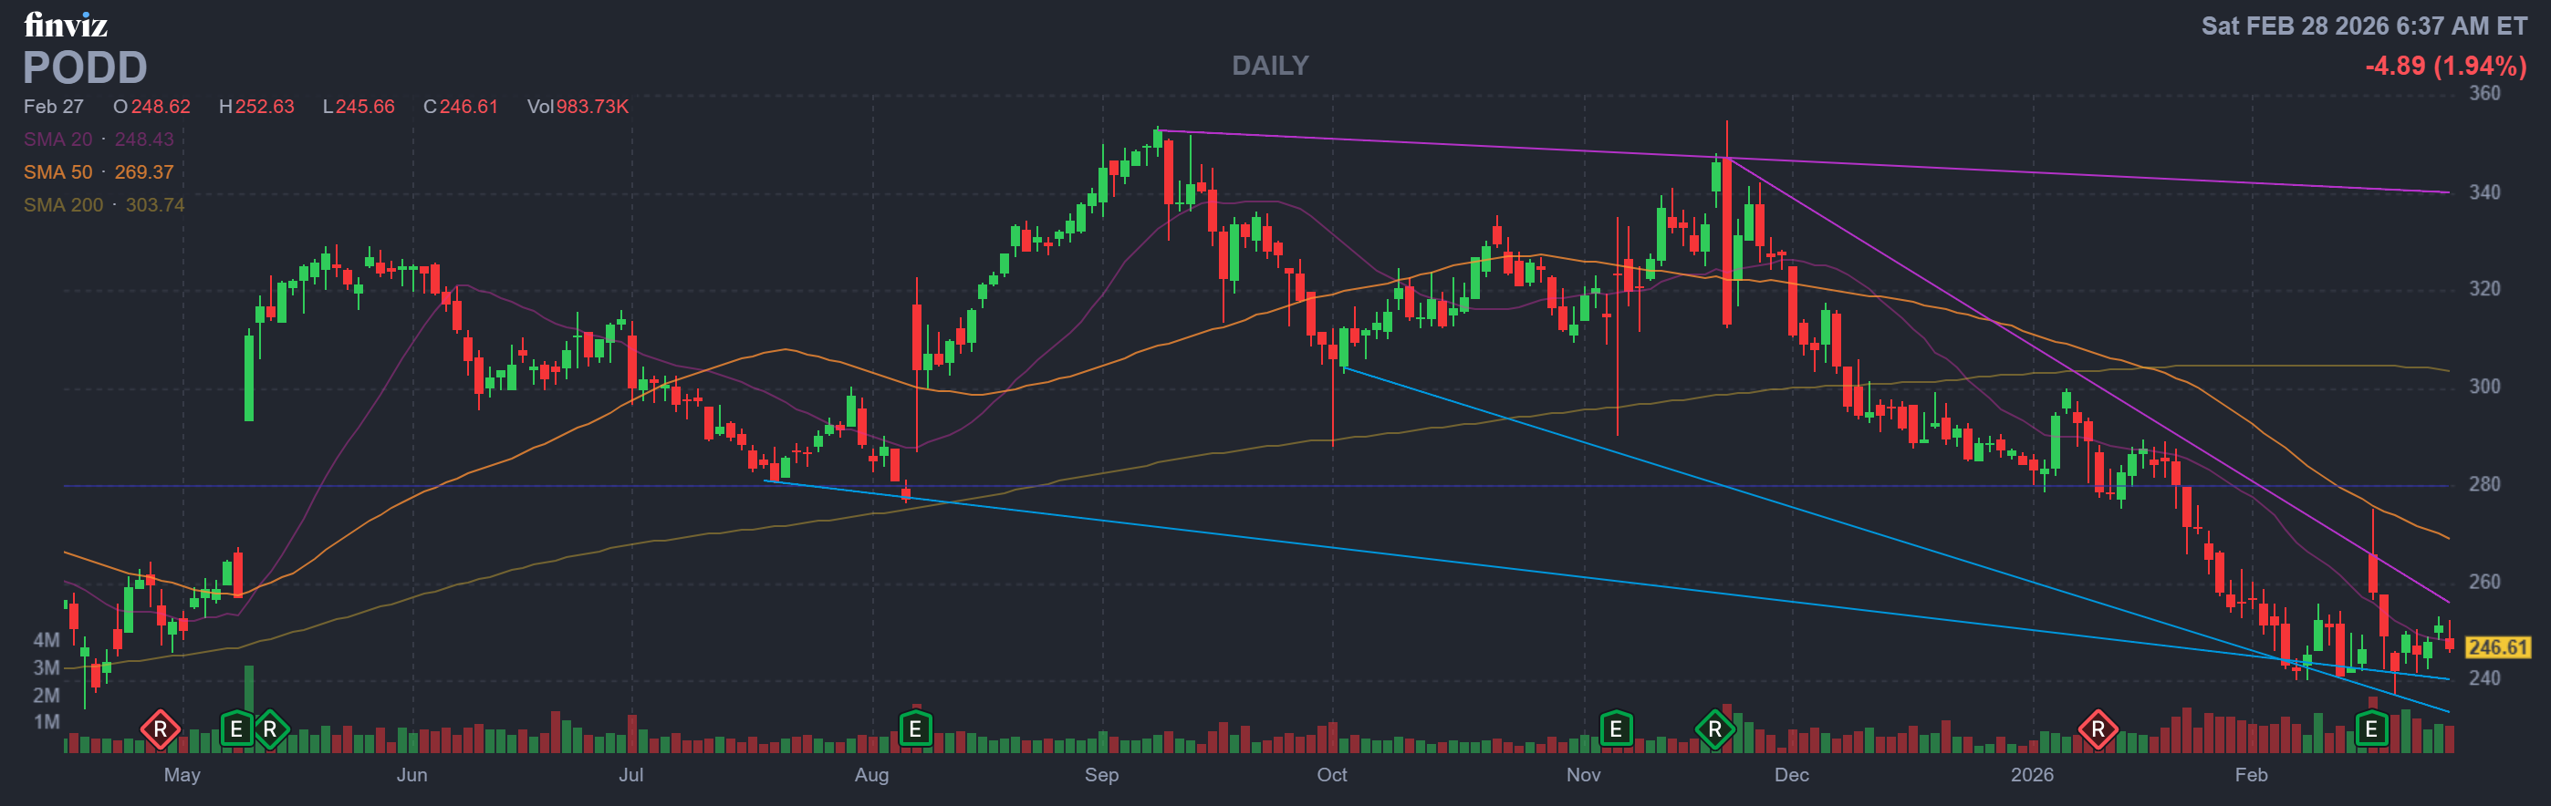Click the red R marker in early May
This screenshot has width=2551, height=806.
point(160,729)
